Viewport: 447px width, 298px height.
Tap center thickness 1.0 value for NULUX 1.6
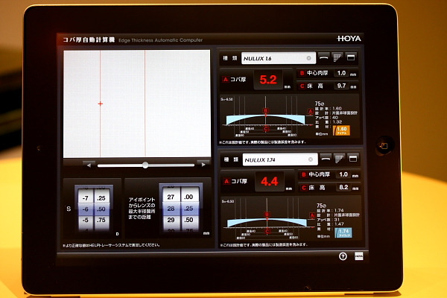coord(341,73)
